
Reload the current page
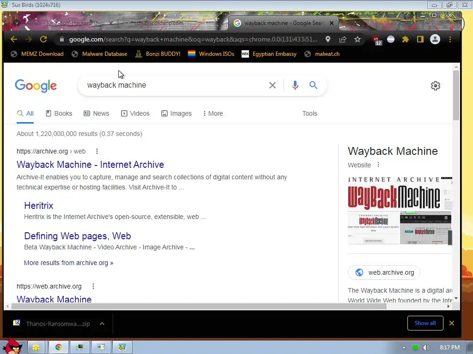43,40
